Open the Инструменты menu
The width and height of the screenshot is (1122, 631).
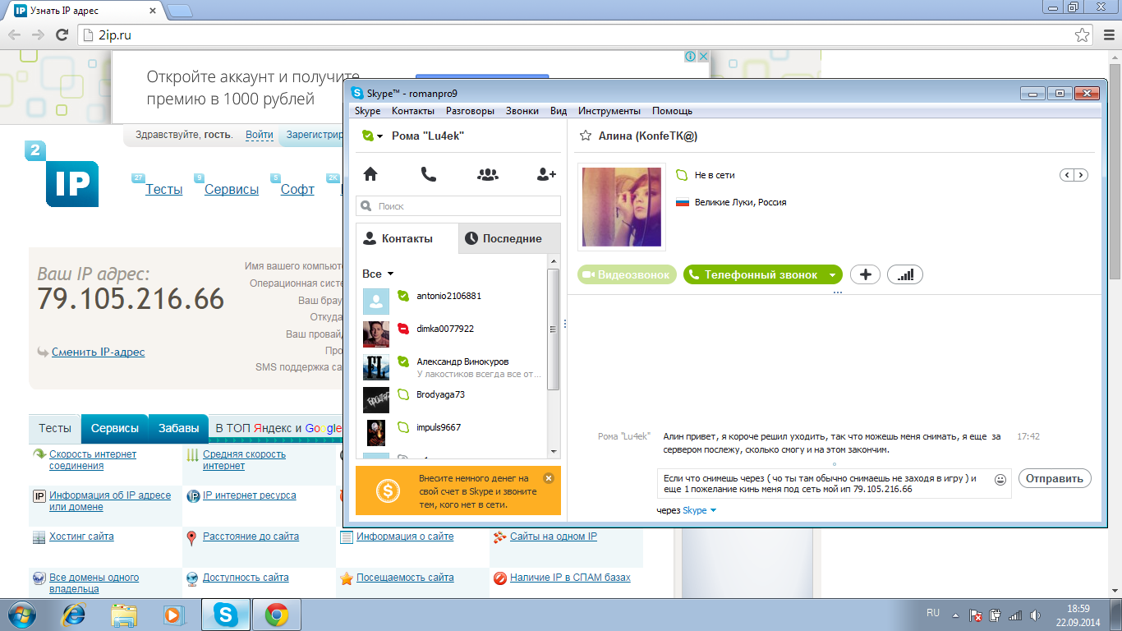(x=609, y=111)
